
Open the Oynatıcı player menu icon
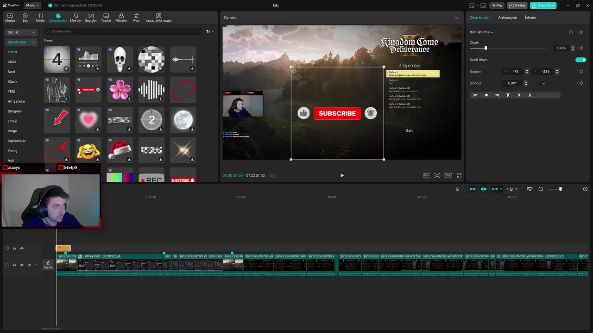457,18
